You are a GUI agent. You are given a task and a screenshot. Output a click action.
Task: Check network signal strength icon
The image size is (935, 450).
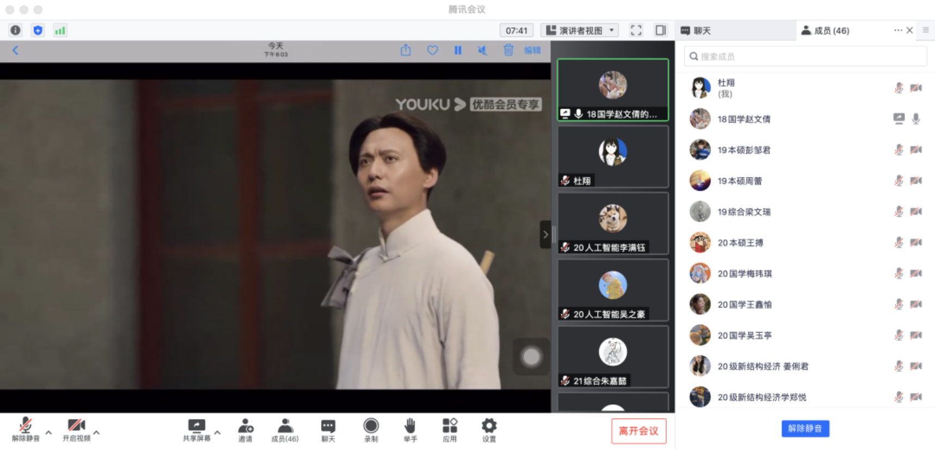click(60, 30)
